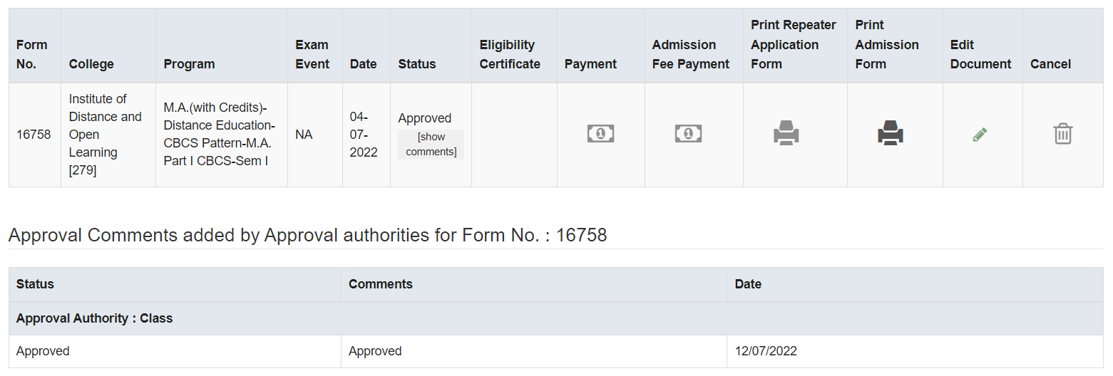Open the Payment money icon for form 16758
This screenshot has height=376, width=1113.
600,133
